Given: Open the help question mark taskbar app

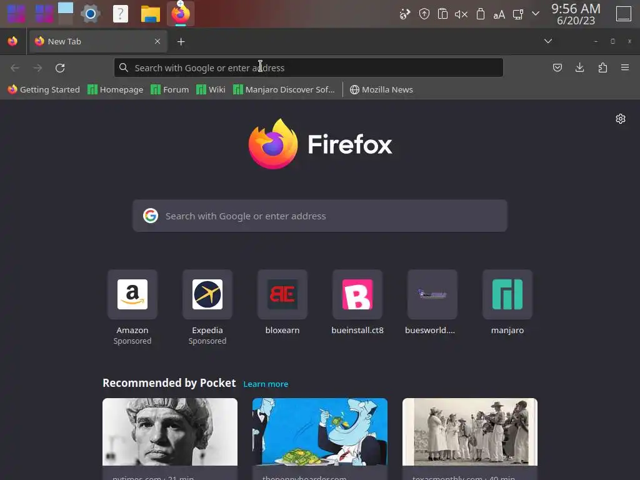Looking at the screenshot, I should 121,14.
